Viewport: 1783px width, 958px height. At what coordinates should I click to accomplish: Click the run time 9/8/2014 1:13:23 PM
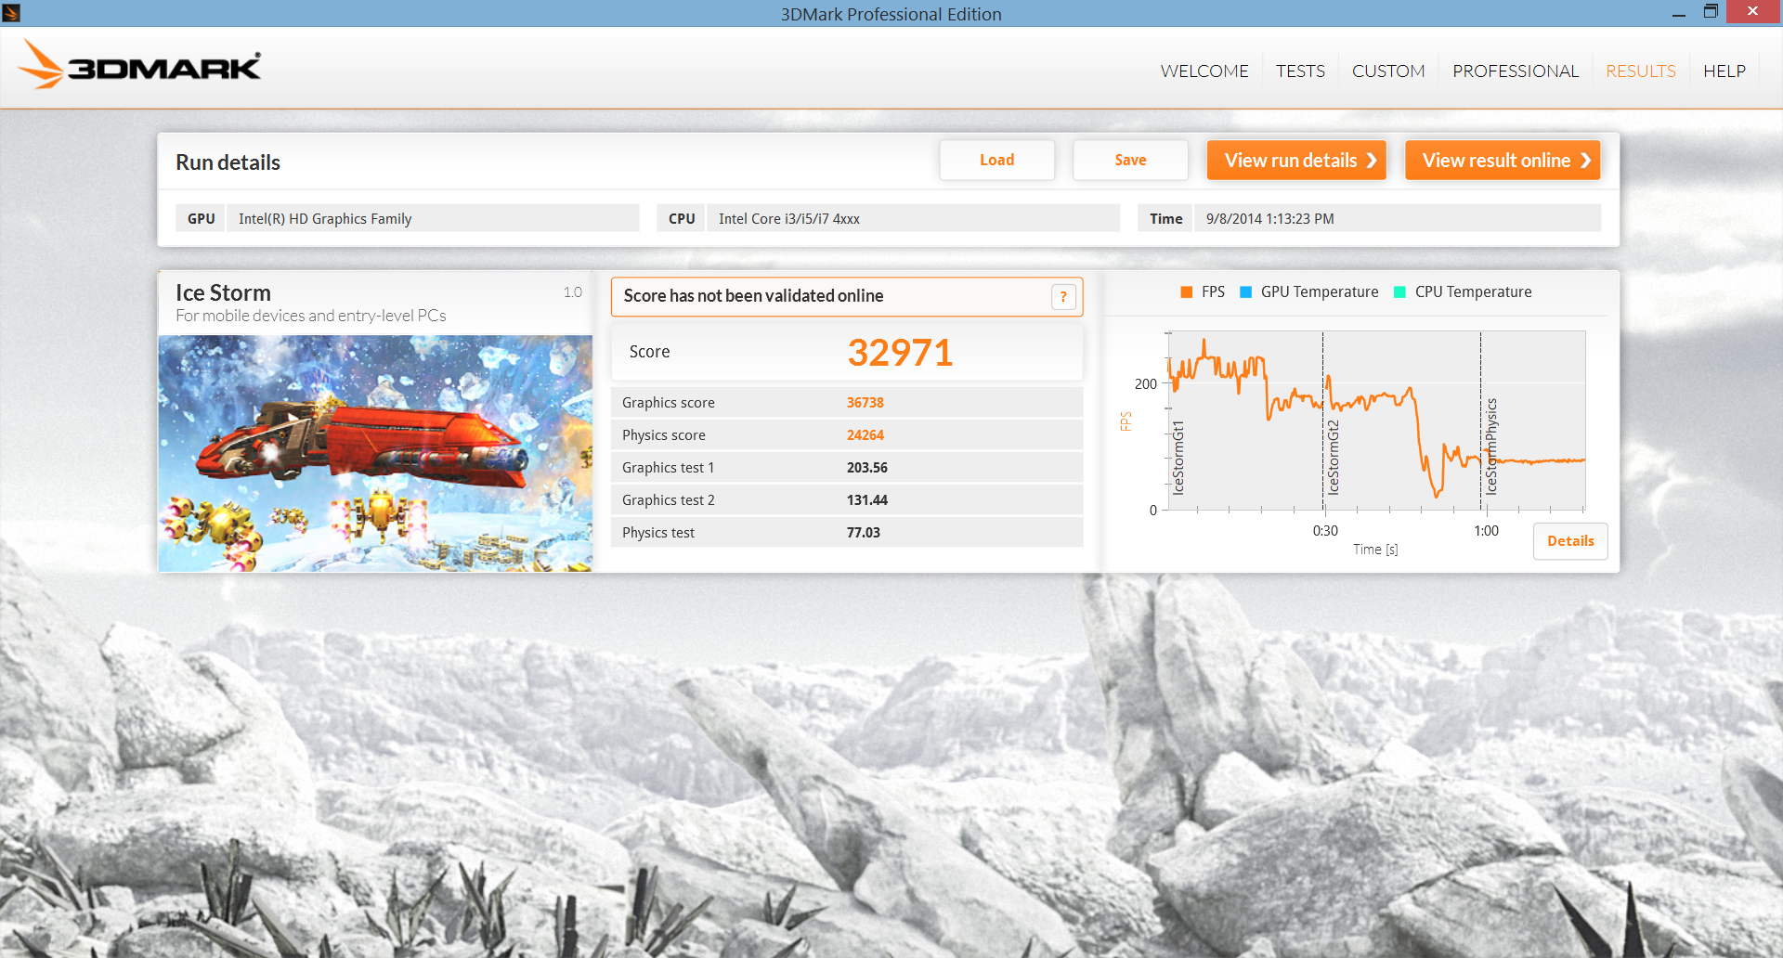click(1269, 219)
